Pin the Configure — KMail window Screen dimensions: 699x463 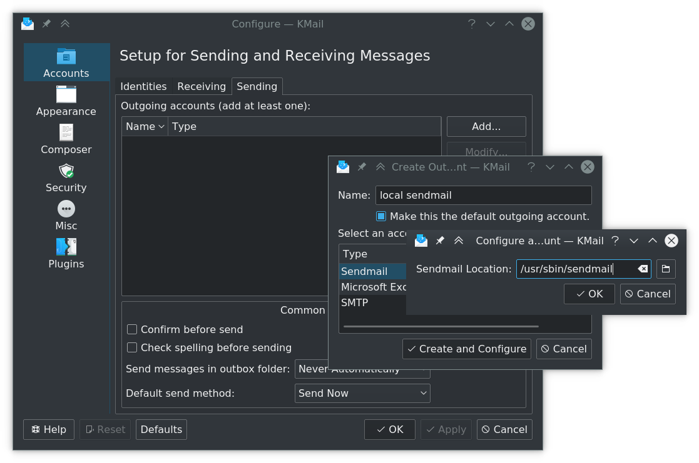[46, 24]
